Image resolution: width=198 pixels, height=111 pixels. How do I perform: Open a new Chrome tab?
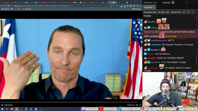[x=119, y=2]
